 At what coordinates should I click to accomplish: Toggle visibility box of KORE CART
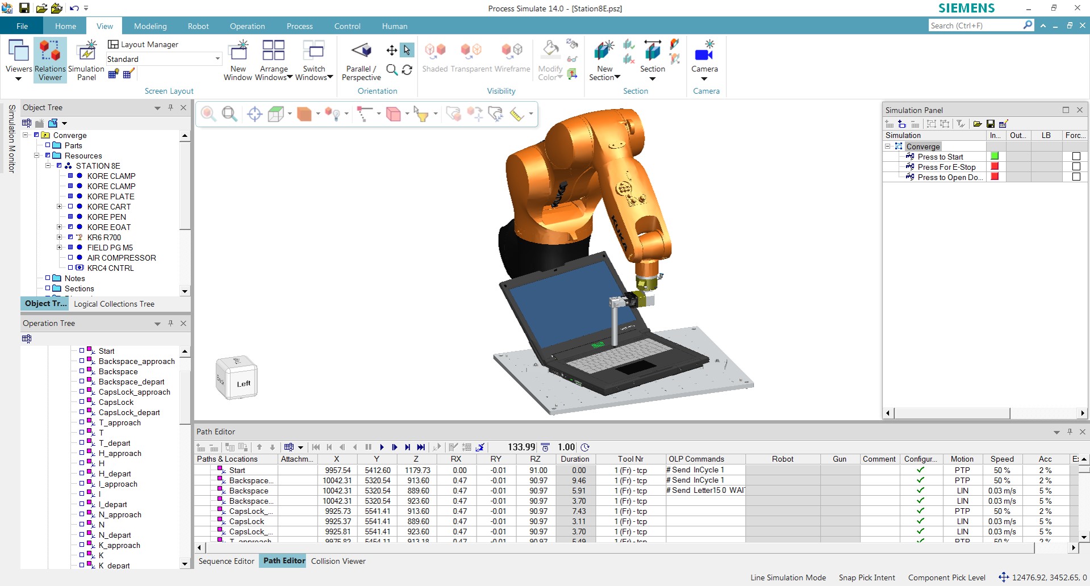pos(70,207)
